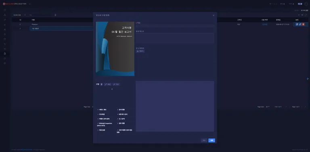Click the lone plus icon under 구성 toolbar
This screenshot has height=152, width=310.
point(112,89)
